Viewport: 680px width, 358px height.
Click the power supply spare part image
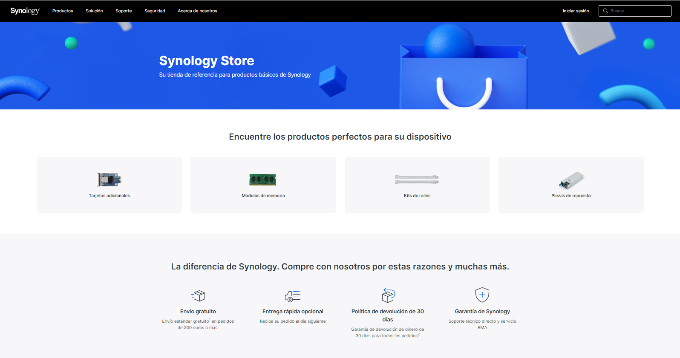coord(571,180)
